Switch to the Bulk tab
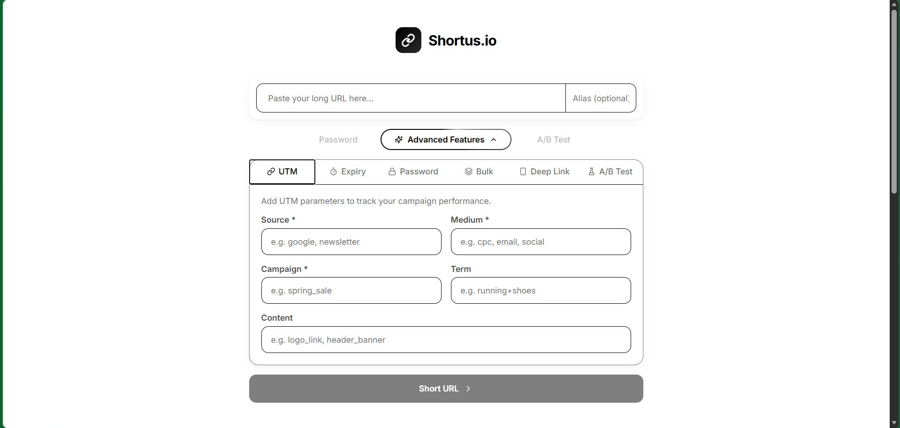Image resolution: width=900 pixels, height=428 pixels. coord(479,172)
